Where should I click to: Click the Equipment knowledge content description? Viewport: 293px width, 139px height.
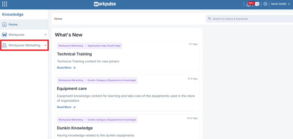pyautogui.click(x=126, y=98)
